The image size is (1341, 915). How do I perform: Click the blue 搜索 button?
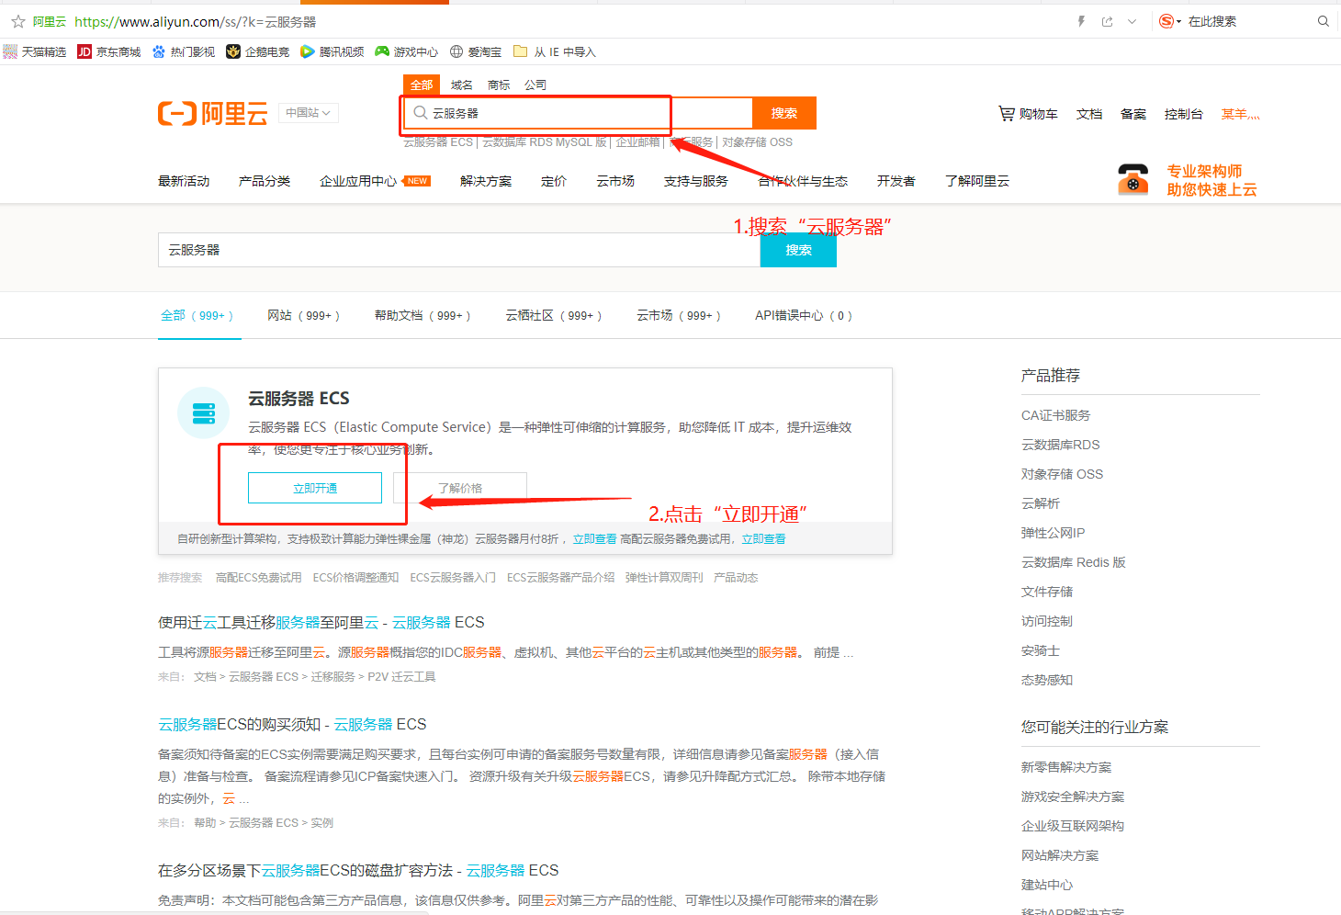[x=798, y=250]
